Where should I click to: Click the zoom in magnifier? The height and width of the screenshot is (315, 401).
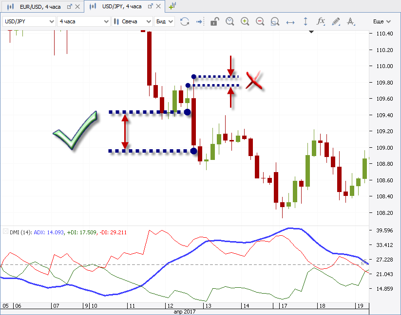pyautogui.click(x=245, y=21)
